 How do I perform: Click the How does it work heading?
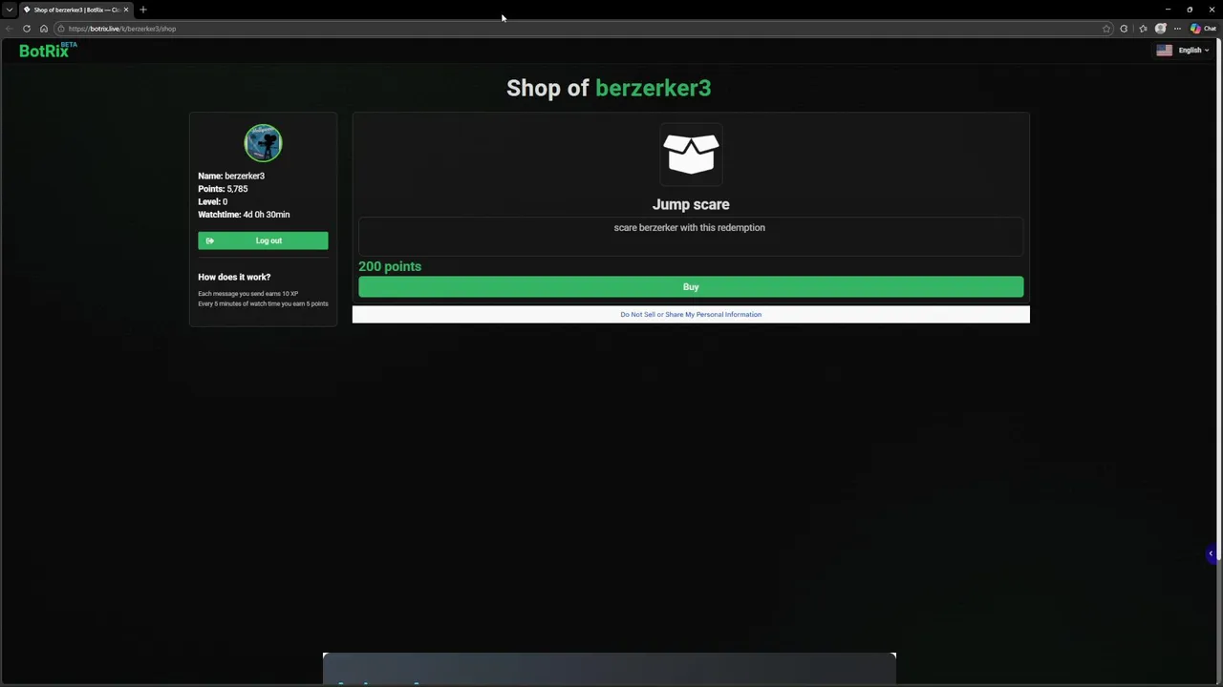point(234,277)
